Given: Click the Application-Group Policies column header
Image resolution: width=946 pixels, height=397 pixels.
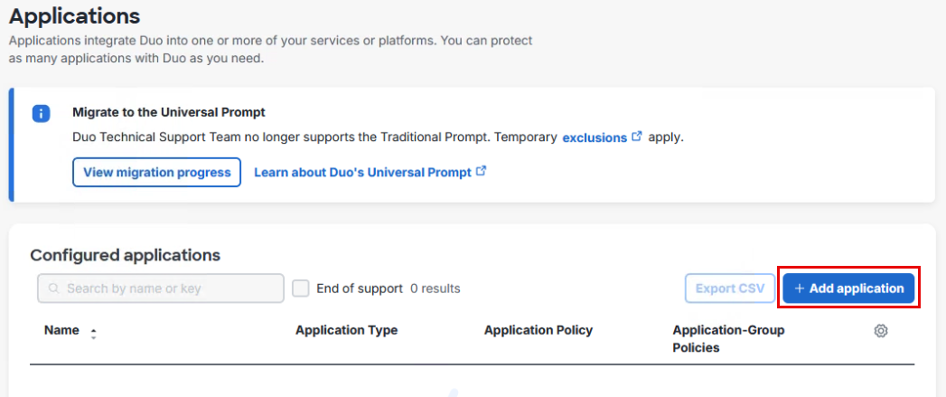Looking at the screenshot, I should pyautogui.click(x=728, y=338).
